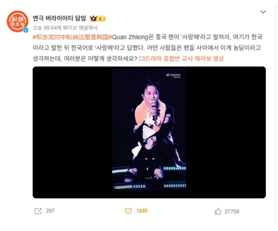Click the 웨이보 채널에서 source text
Image resolution: width=278 pixels, height=231 pixels.
pos(80,28)
